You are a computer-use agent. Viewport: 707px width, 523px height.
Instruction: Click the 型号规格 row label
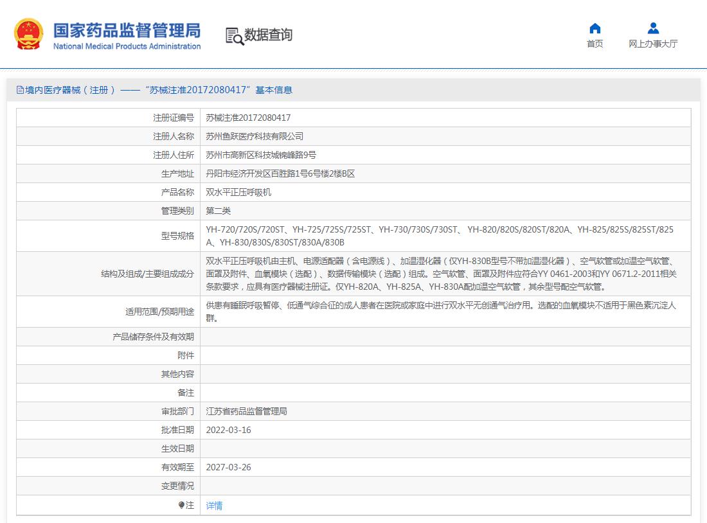tap(177, 236)
